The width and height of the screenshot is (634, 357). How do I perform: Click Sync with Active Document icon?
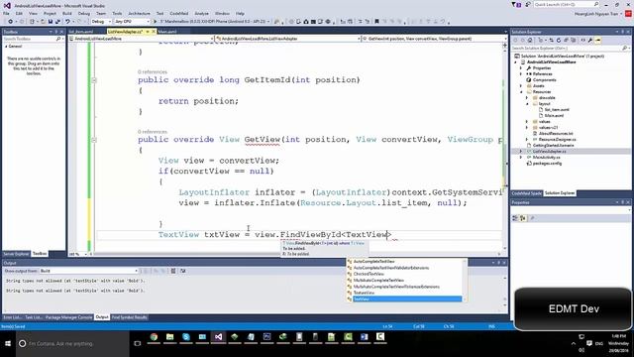[551, 41]
